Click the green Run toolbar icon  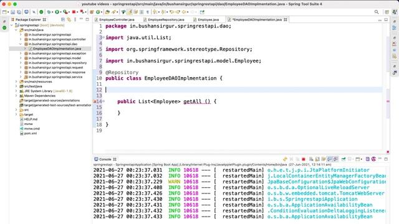tap(57, 12)
